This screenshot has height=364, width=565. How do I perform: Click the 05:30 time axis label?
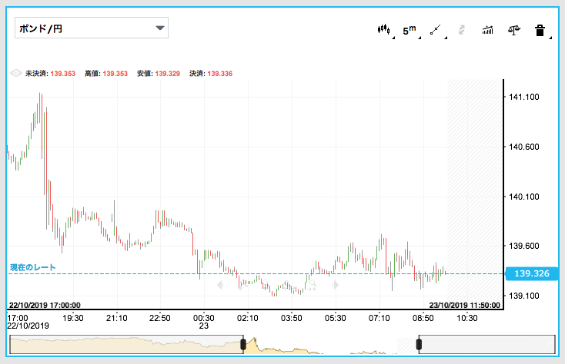tap(336, 318)
